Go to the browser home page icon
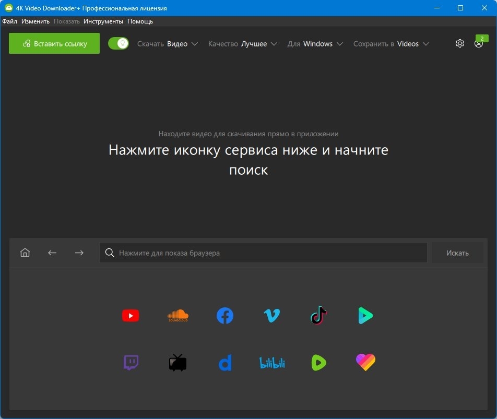The width and height of the screenshot is (497, 419). tap(25, 253)
